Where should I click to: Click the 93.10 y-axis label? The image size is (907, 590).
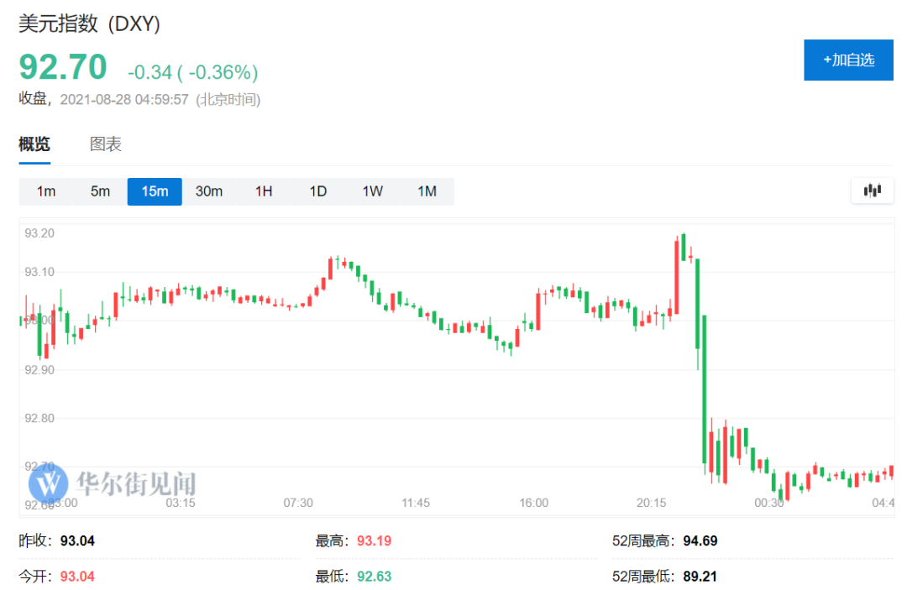(x=39, y=272)
